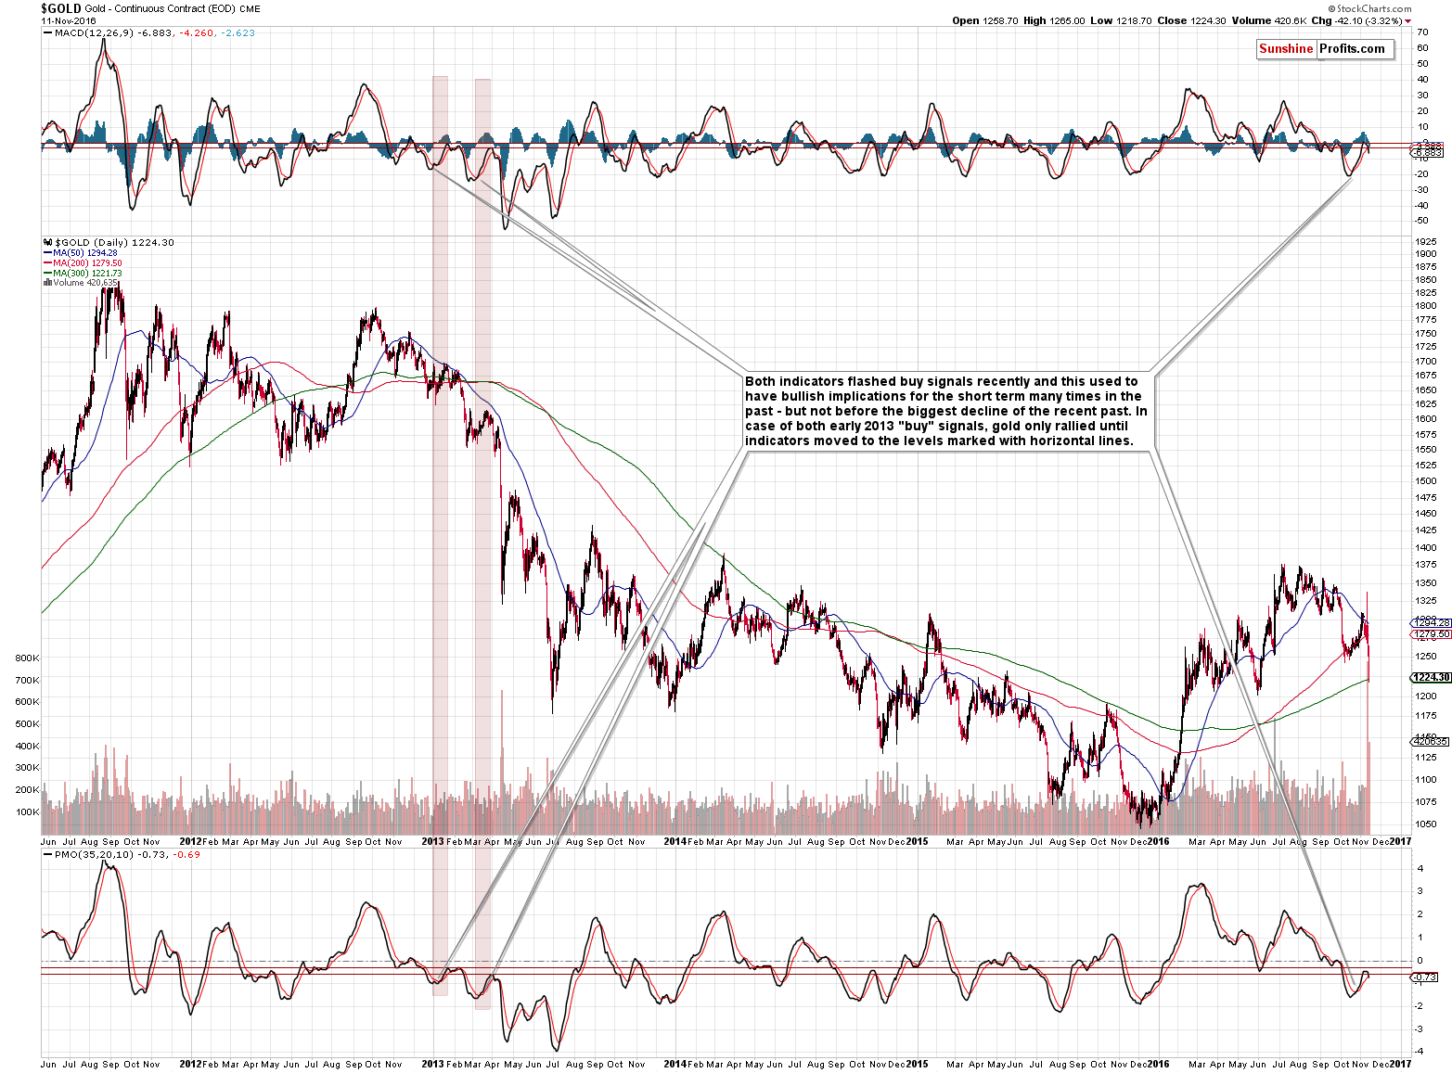This screenshot has width=1452, height=1073.
Task: Click the 2014 year label under price panel
Action: point(675,842)
